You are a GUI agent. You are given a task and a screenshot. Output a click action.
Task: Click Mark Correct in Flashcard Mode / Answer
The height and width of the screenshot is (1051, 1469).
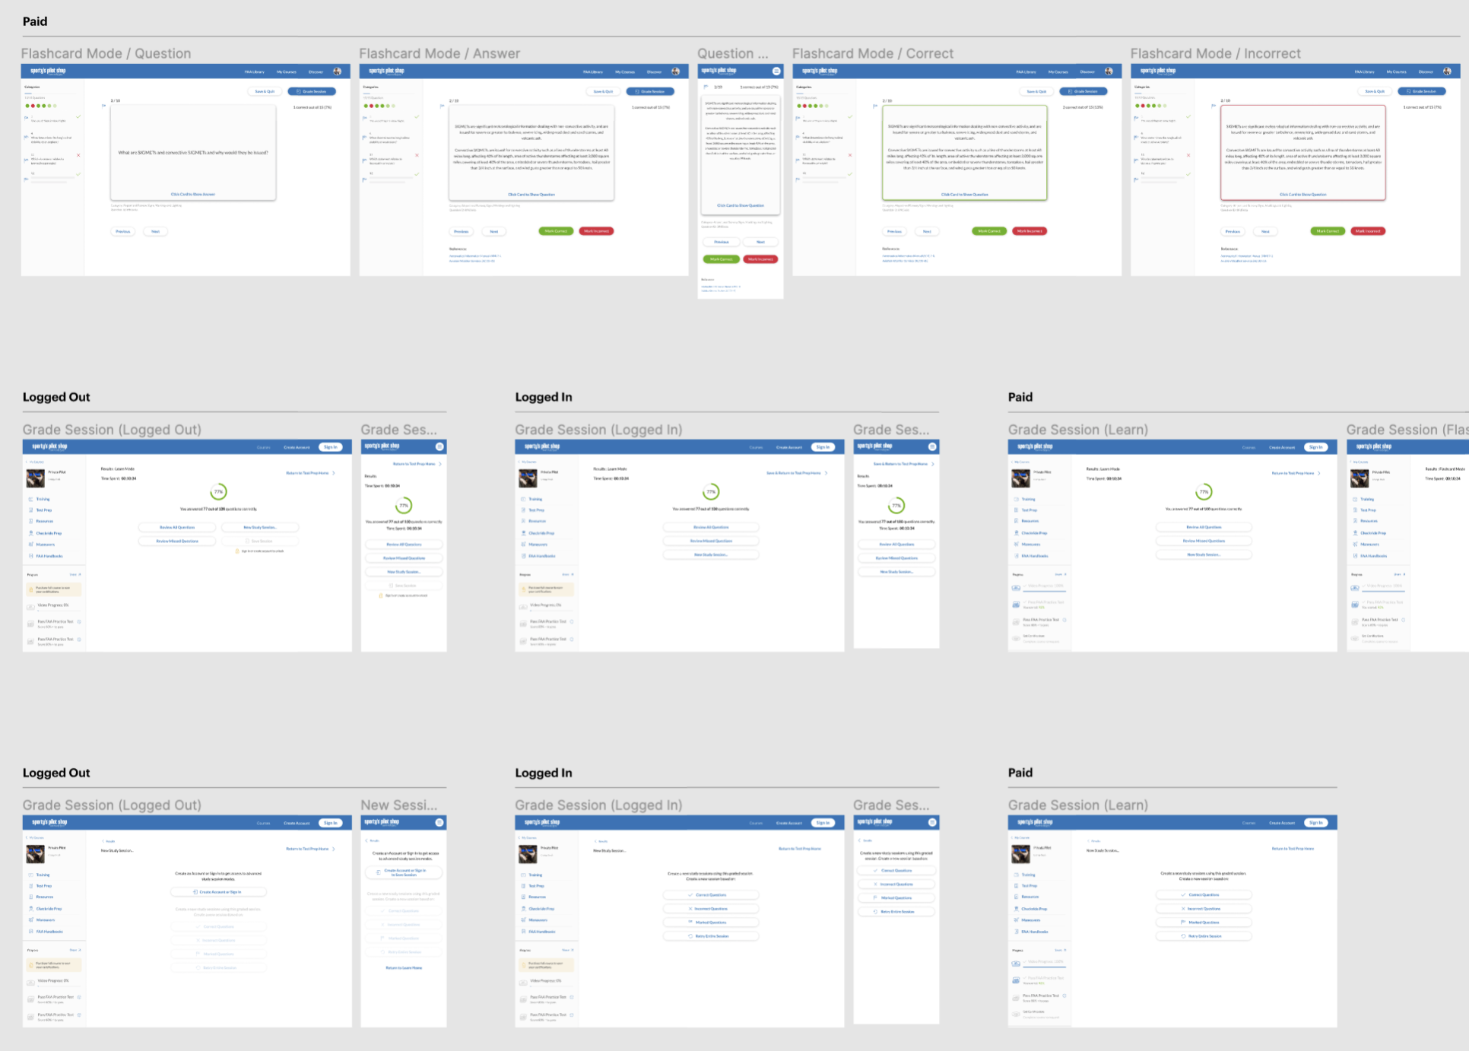click(556, 231)
